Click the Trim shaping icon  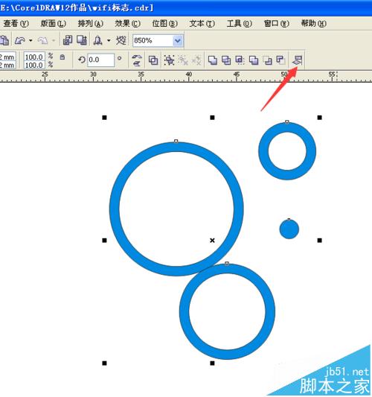coord(226,60)
